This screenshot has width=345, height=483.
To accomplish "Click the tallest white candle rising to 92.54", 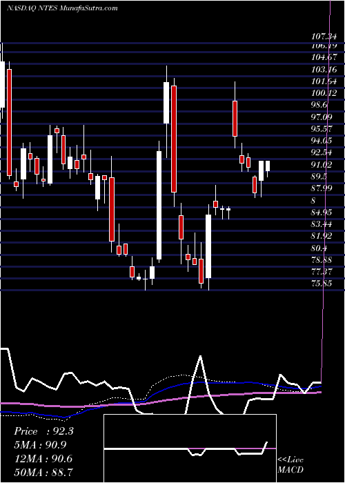I will [x=159, y=205].
